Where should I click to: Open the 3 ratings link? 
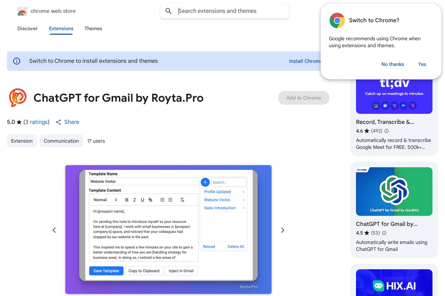point(37,122)
